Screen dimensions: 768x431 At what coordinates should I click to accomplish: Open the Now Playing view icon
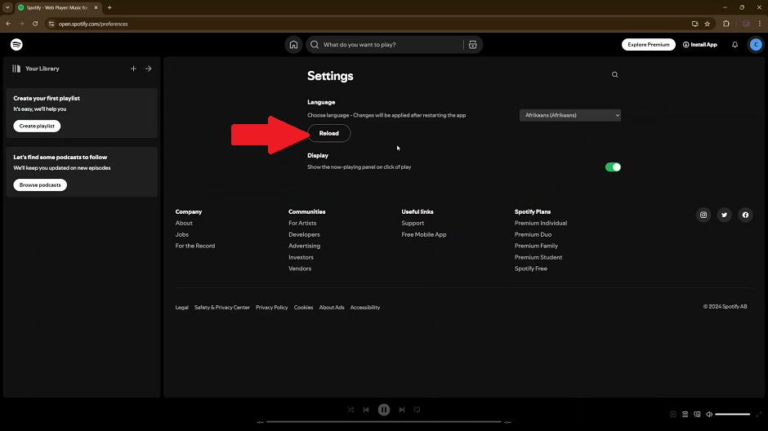click(673, 415)
